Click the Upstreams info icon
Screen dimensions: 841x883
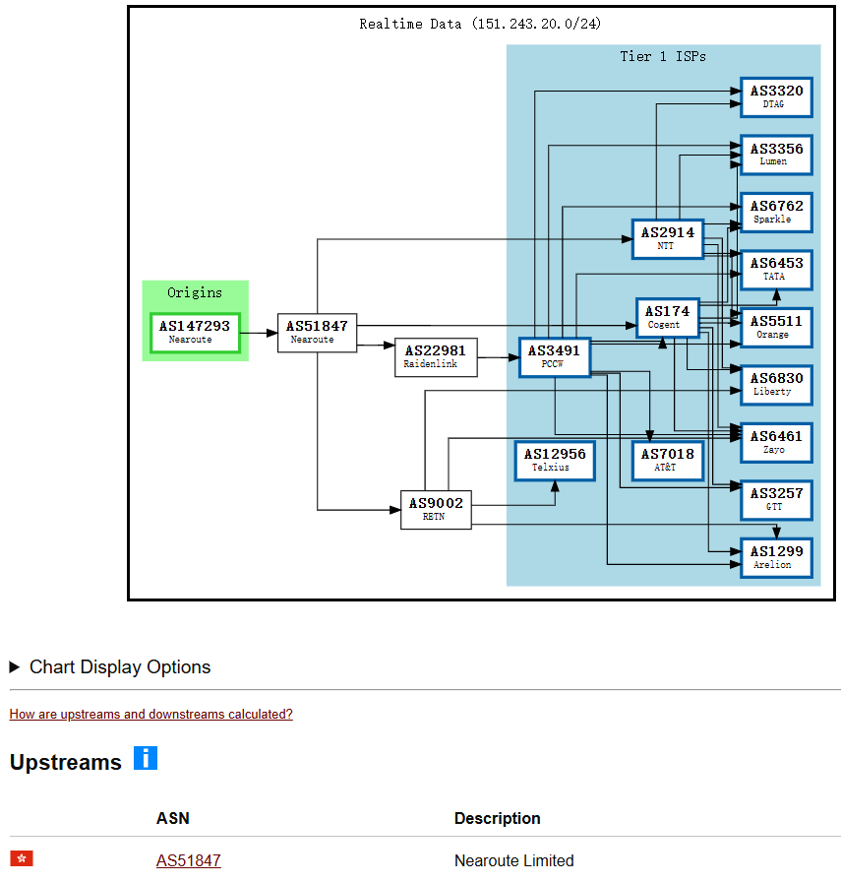point(146,758)
